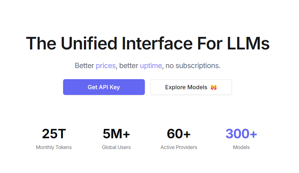
Task: Click the icon beside Explore Models
Action: tap(214, 87)
